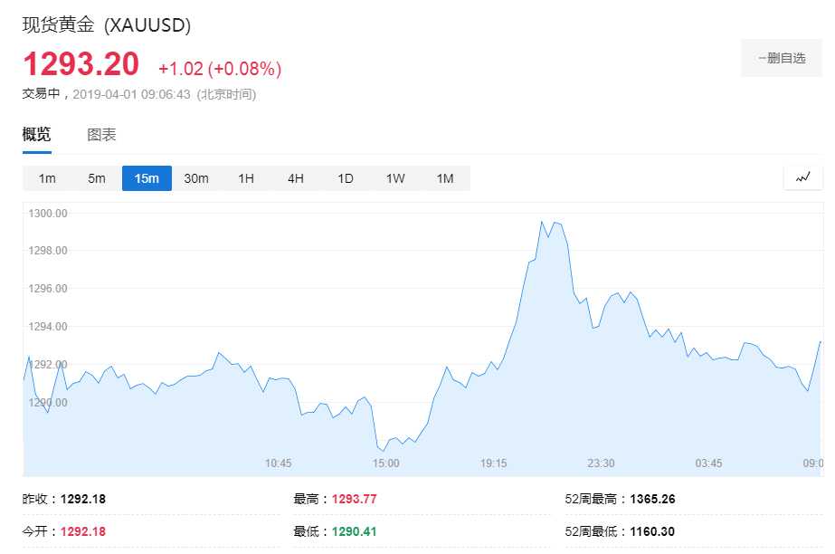Select the 1W timeframe
Viewport: 835px width, 554px height.
[395, 178]
